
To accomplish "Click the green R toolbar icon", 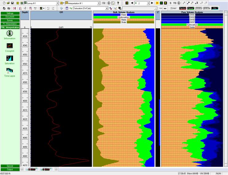I will 161,3.
